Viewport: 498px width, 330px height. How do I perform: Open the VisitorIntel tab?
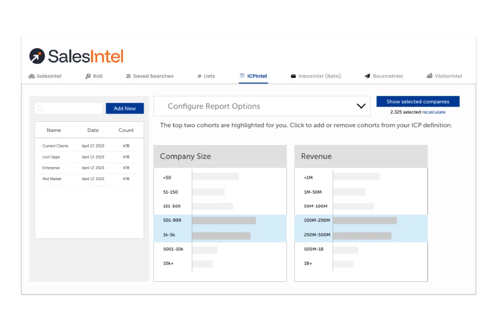click(445, 76)
